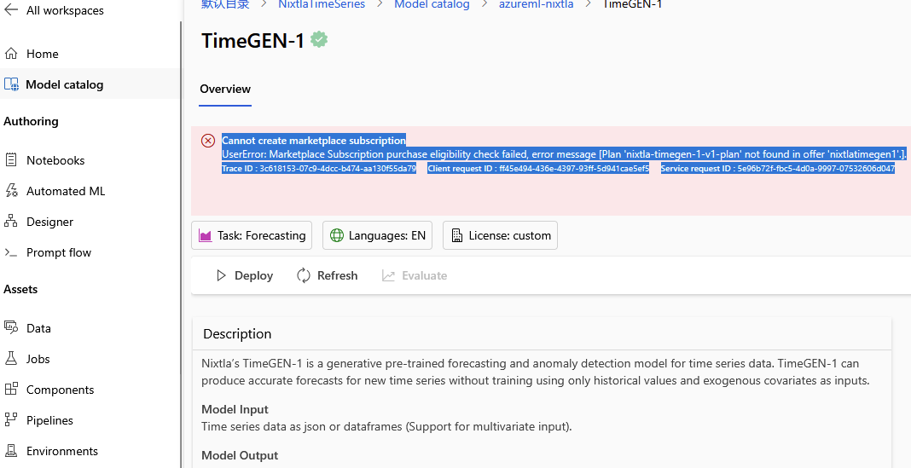
Task: Click the Designer hierarchy icon
Action: pyautogui.click(x=11, y=222)
